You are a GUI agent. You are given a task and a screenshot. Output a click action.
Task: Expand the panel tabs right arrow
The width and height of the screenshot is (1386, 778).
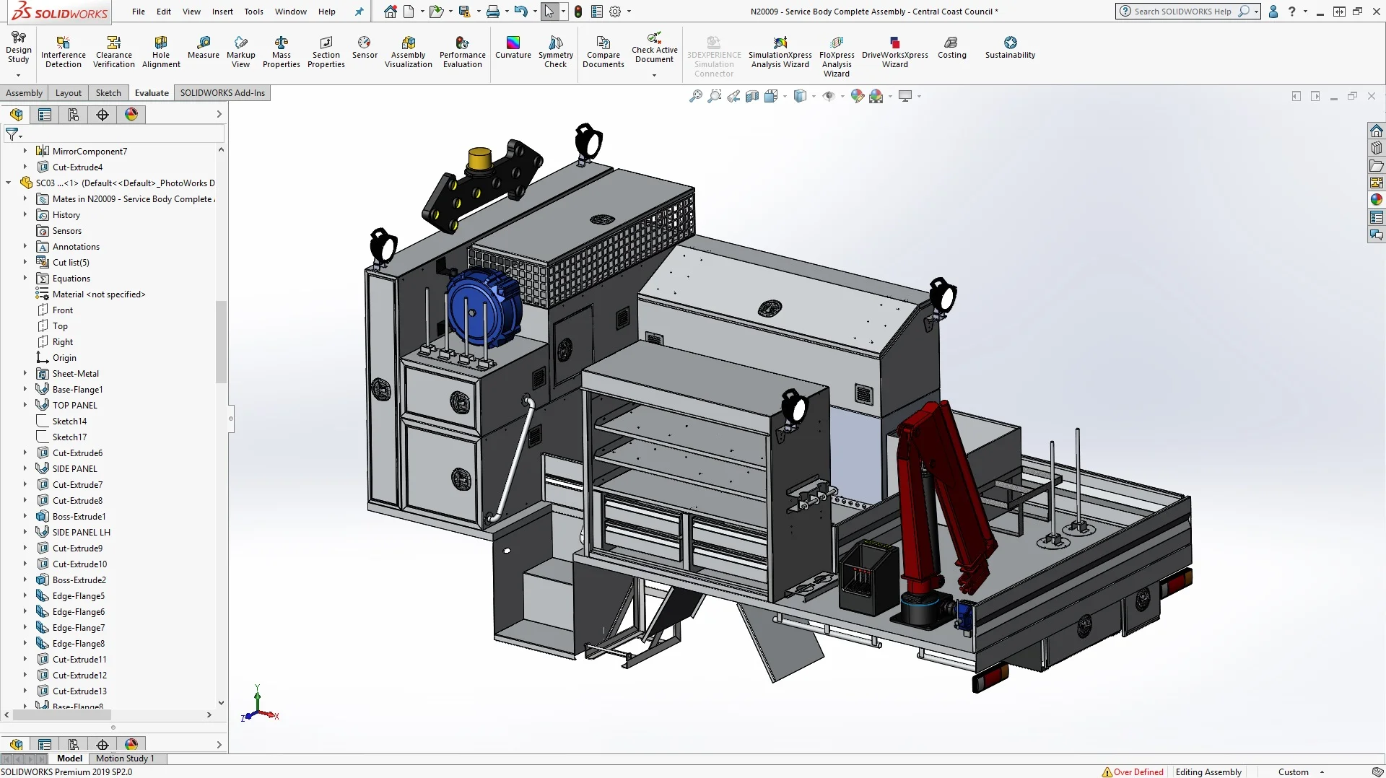coord(219,115)
